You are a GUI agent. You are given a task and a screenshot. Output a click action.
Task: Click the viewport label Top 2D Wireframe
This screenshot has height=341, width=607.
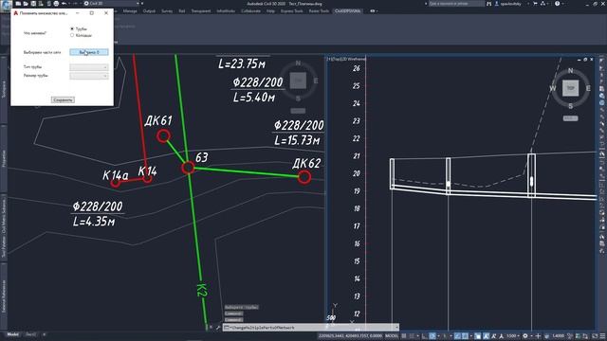tap(346, 59)
